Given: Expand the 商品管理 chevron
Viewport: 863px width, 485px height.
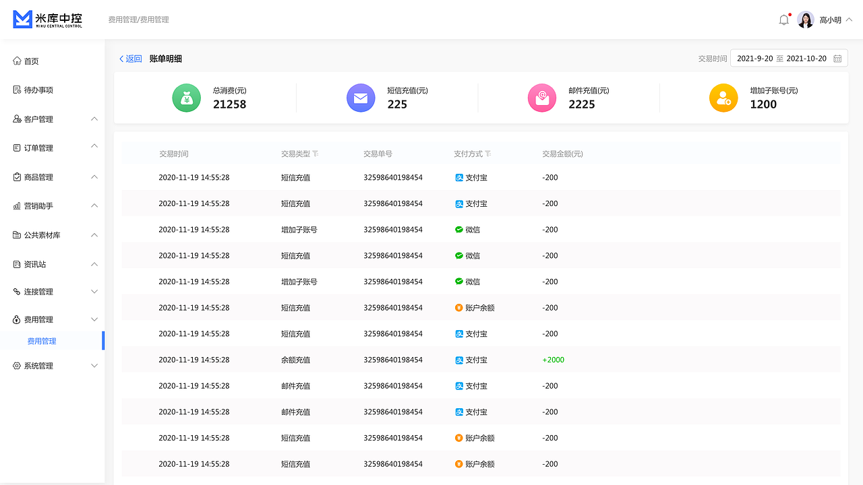Looking at the screenshot, I should point(94,176).
